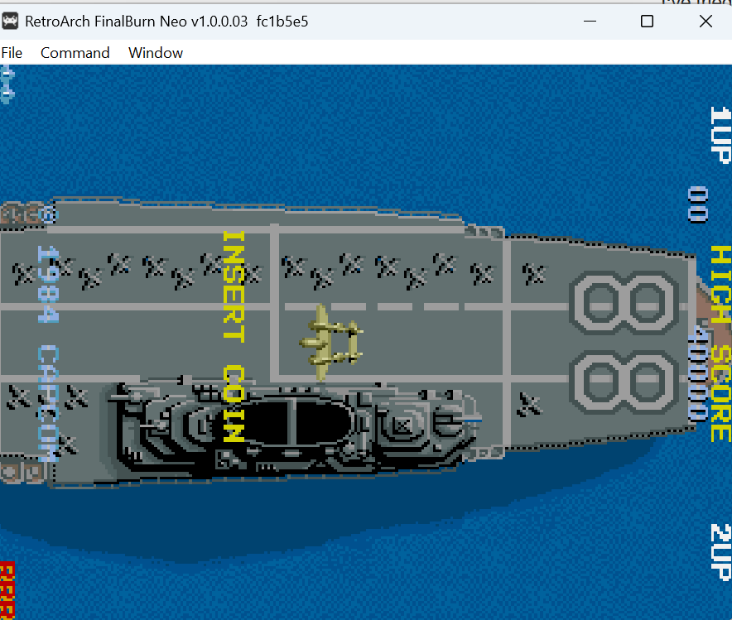Screen dimensions: 732x620
Task: Minimize the RetroArch window
Action: click(x=590, y=21)
